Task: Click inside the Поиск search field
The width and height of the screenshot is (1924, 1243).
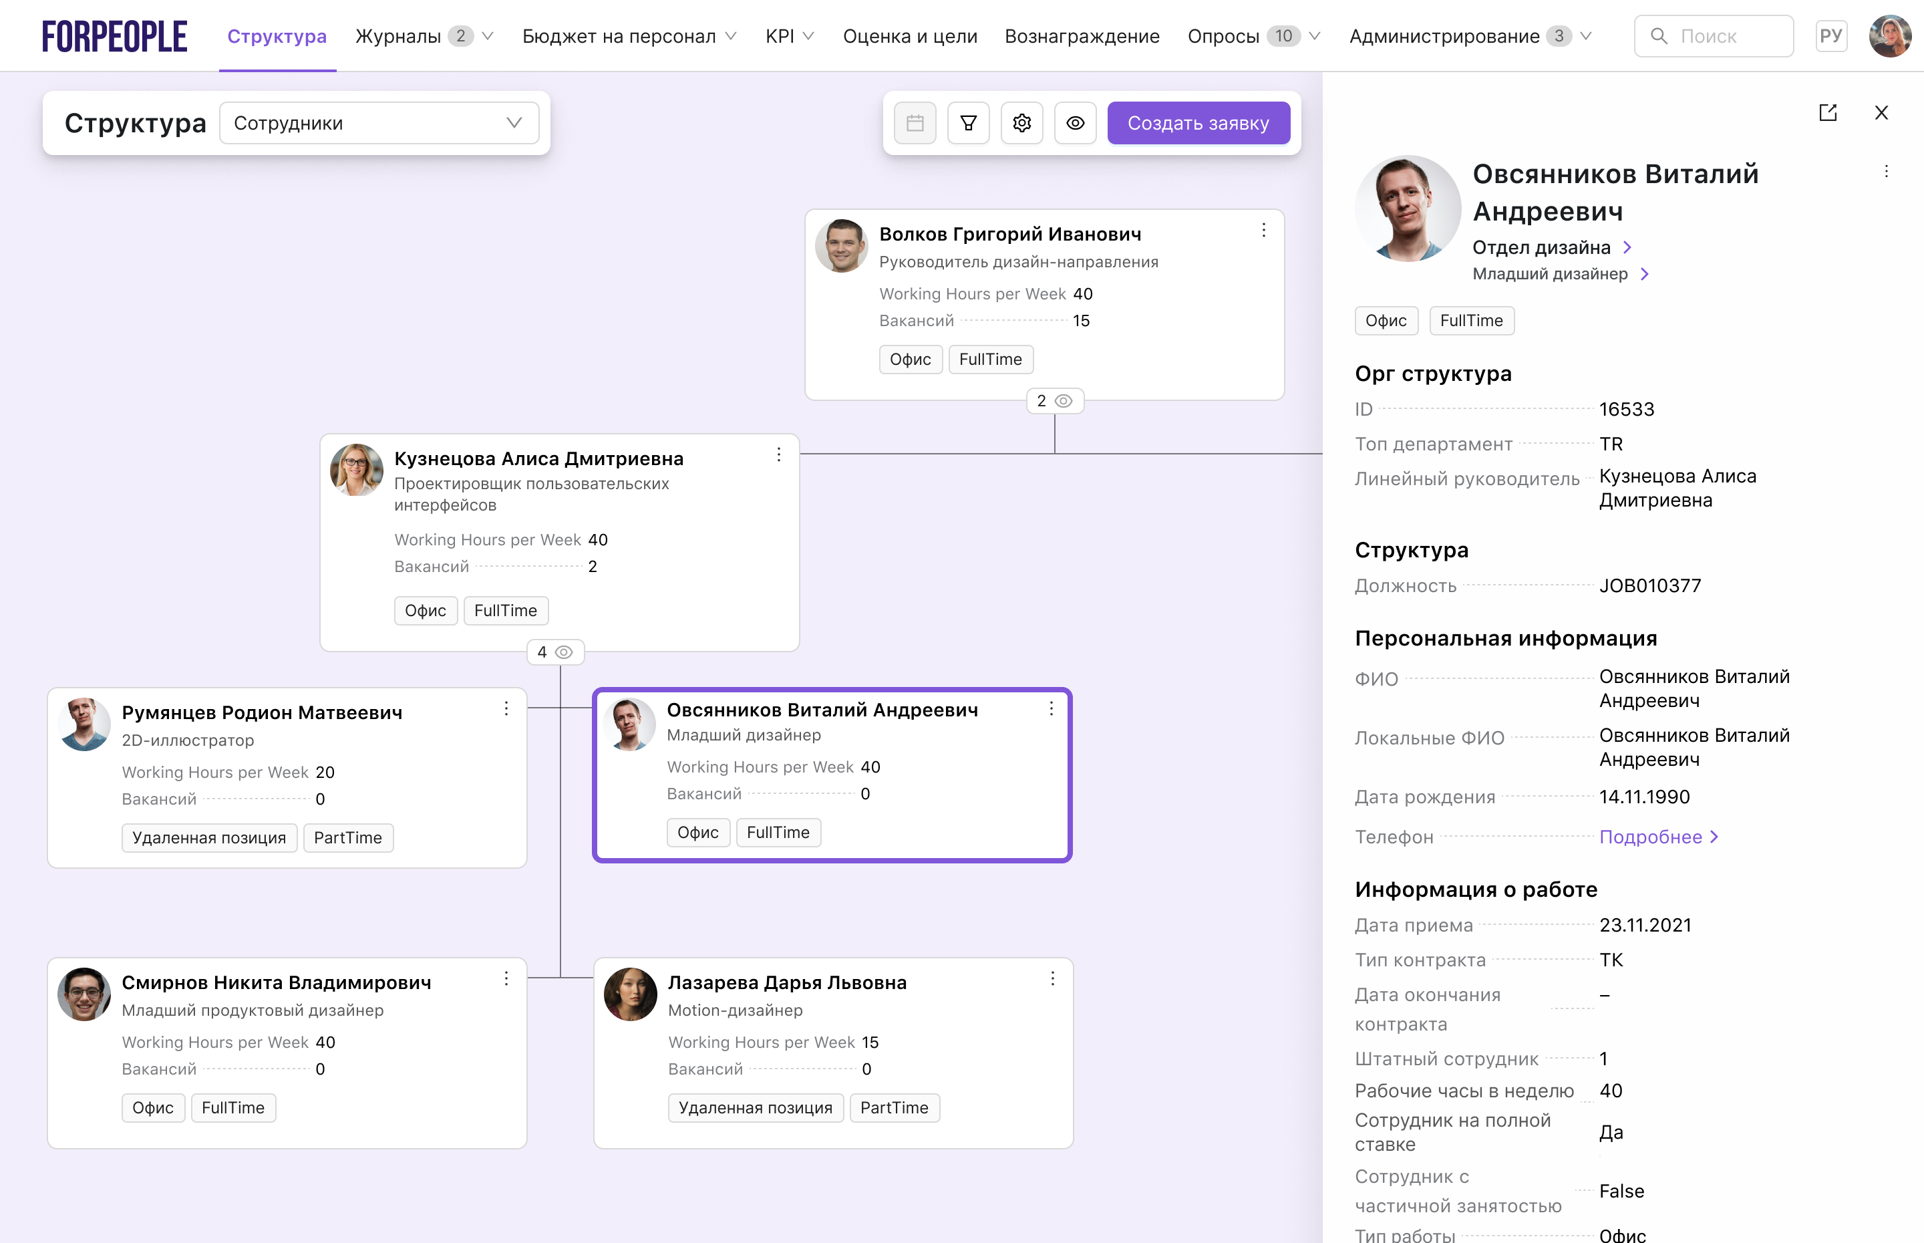Action: click(1714, 35)
